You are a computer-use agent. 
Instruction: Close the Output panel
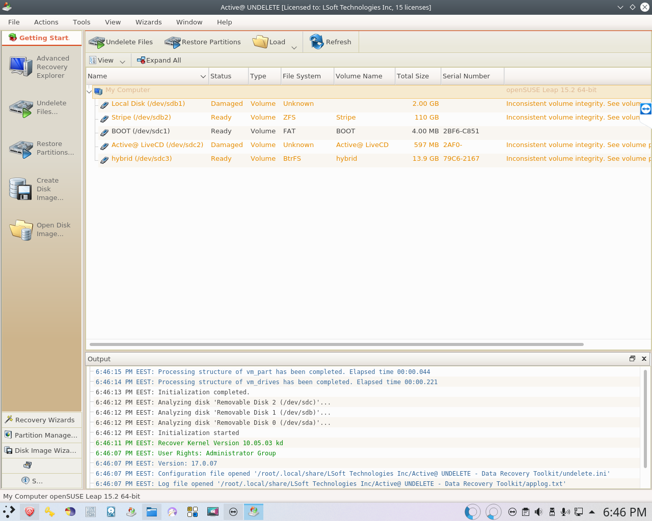pos(644,359)
